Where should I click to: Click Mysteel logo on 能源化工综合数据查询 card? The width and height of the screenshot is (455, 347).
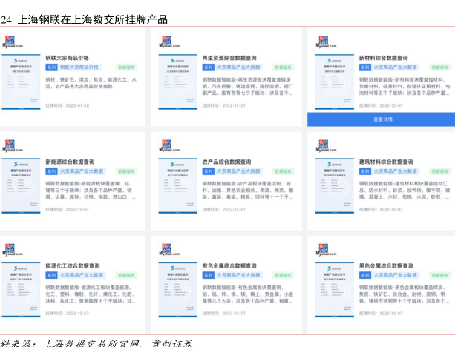coord(13,250)
